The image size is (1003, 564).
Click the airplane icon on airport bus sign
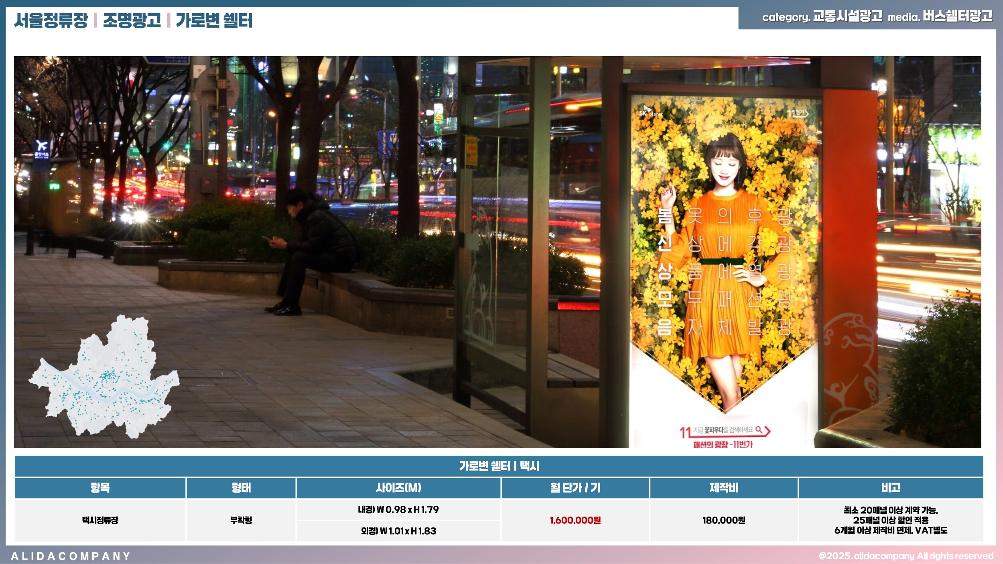(x=41, y=145)
